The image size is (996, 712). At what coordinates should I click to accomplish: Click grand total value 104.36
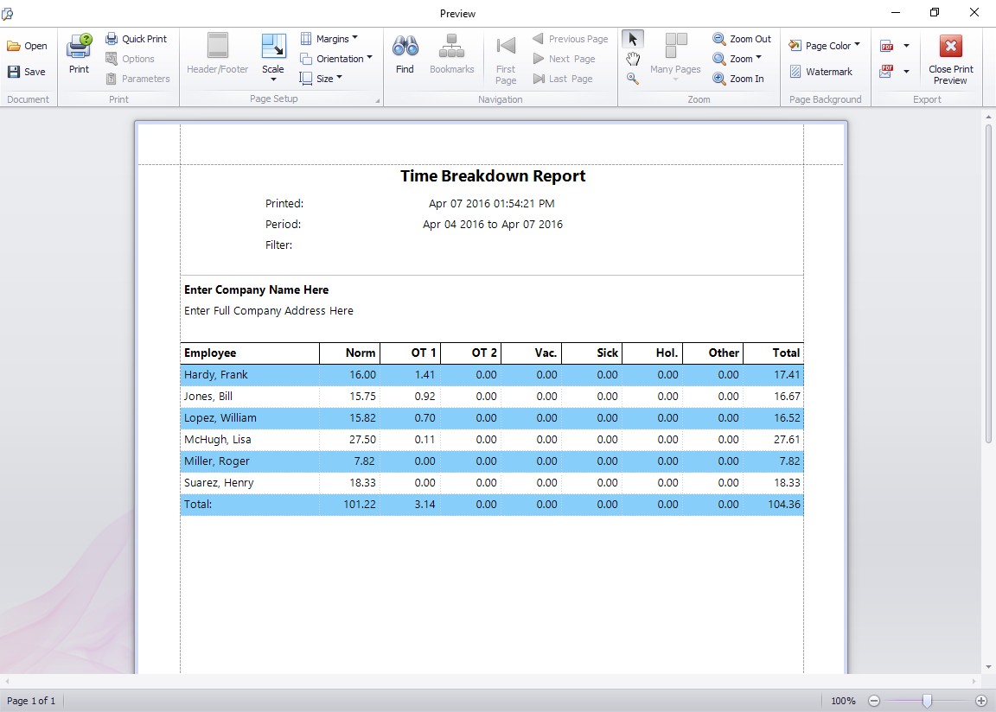tap(784, 504)
